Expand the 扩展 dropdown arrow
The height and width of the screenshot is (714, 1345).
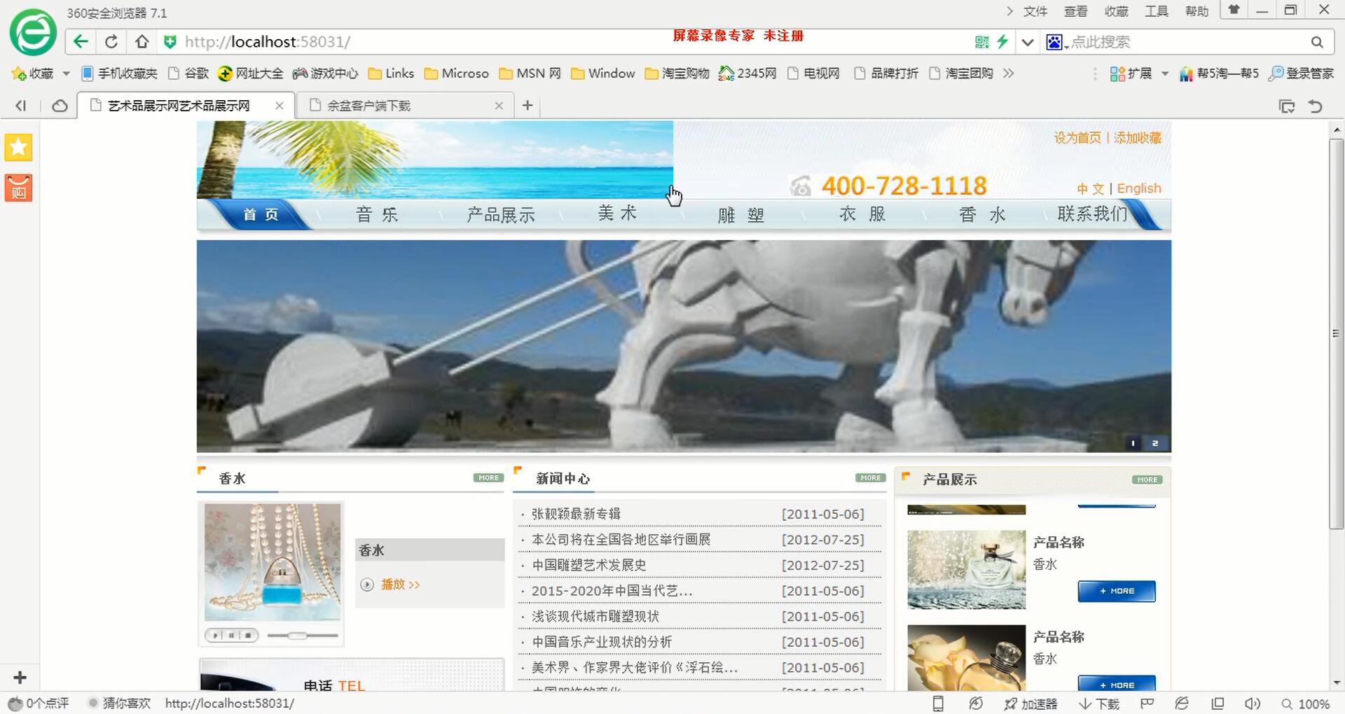1164,73
